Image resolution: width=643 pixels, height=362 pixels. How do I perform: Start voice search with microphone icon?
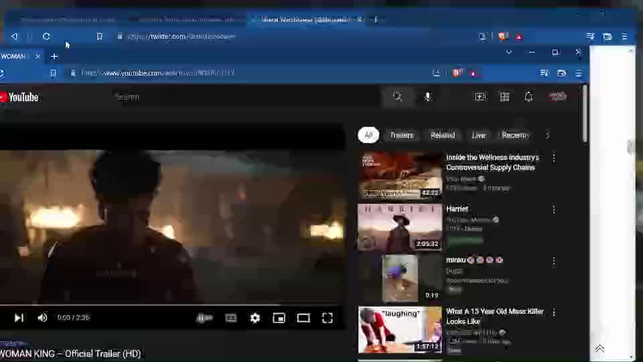(x=428, y=97)
